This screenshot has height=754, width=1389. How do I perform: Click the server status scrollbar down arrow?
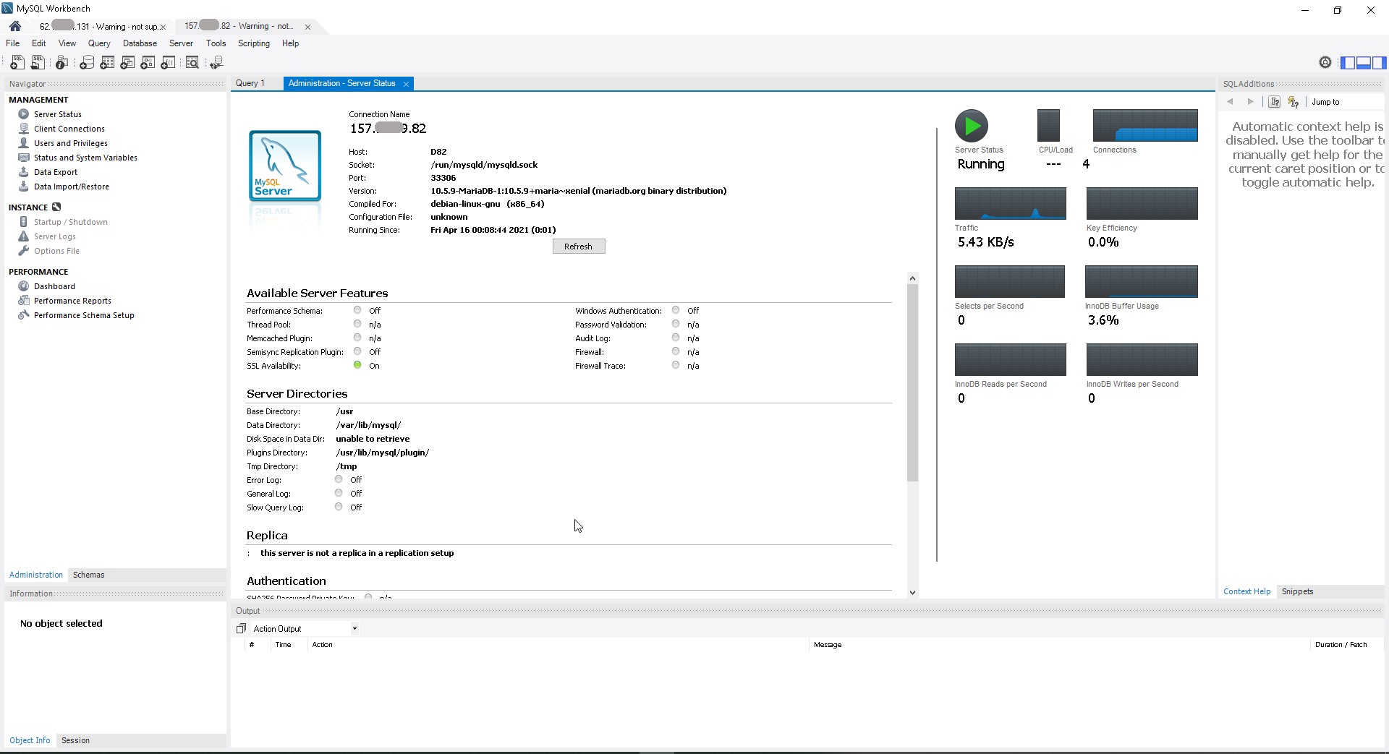(912, 592)
